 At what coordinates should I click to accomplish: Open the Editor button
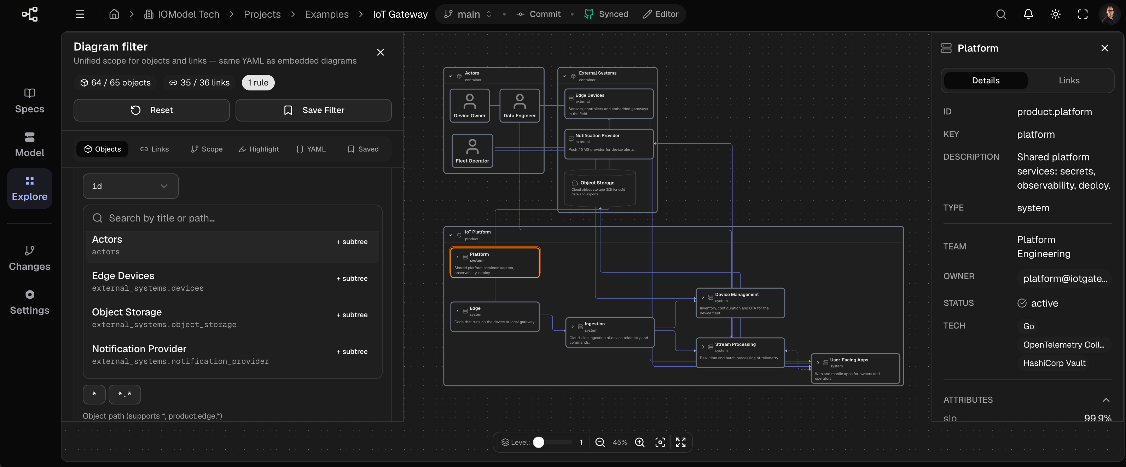click(x=661, y=14)
